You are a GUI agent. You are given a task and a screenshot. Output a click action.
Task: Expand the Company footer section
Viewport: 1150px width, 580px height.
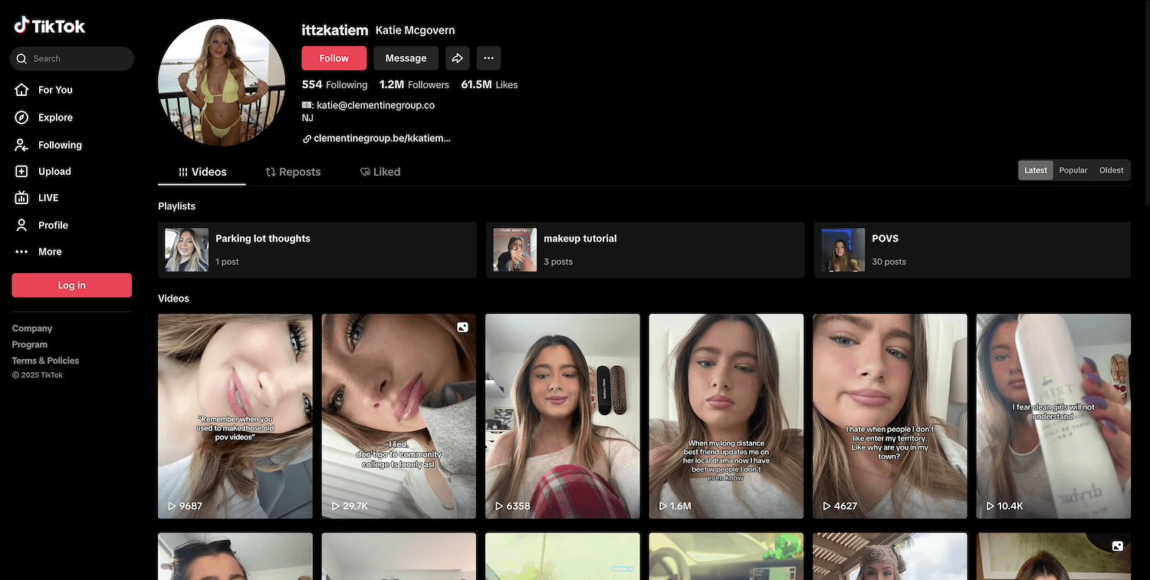pos(32,328)
